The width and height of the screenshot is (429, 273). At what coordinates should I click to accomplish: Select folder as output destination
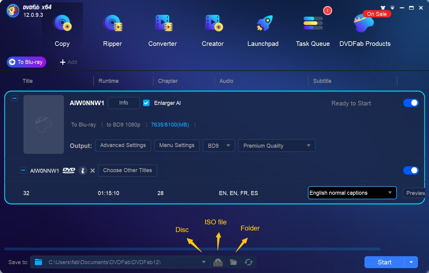pyautogui.click(x=233, y=262)
